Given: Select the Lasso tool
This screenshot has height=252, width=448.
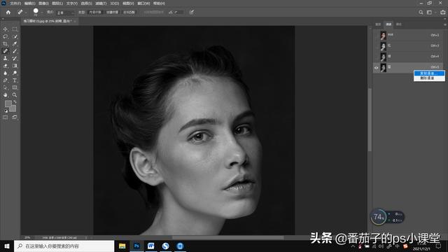Looking at the screenshot, I should click(5, 36).
